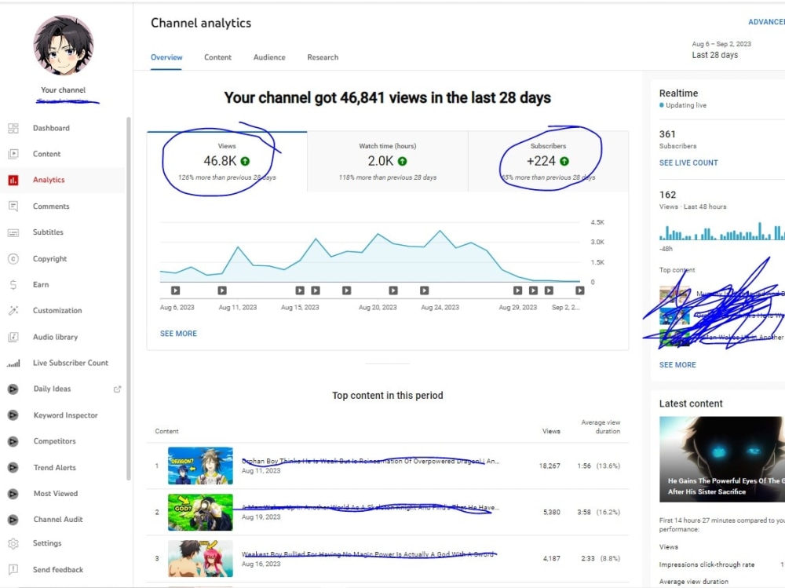Select the Subscribers metric card
785x588 pixels.
pos(548,161)
